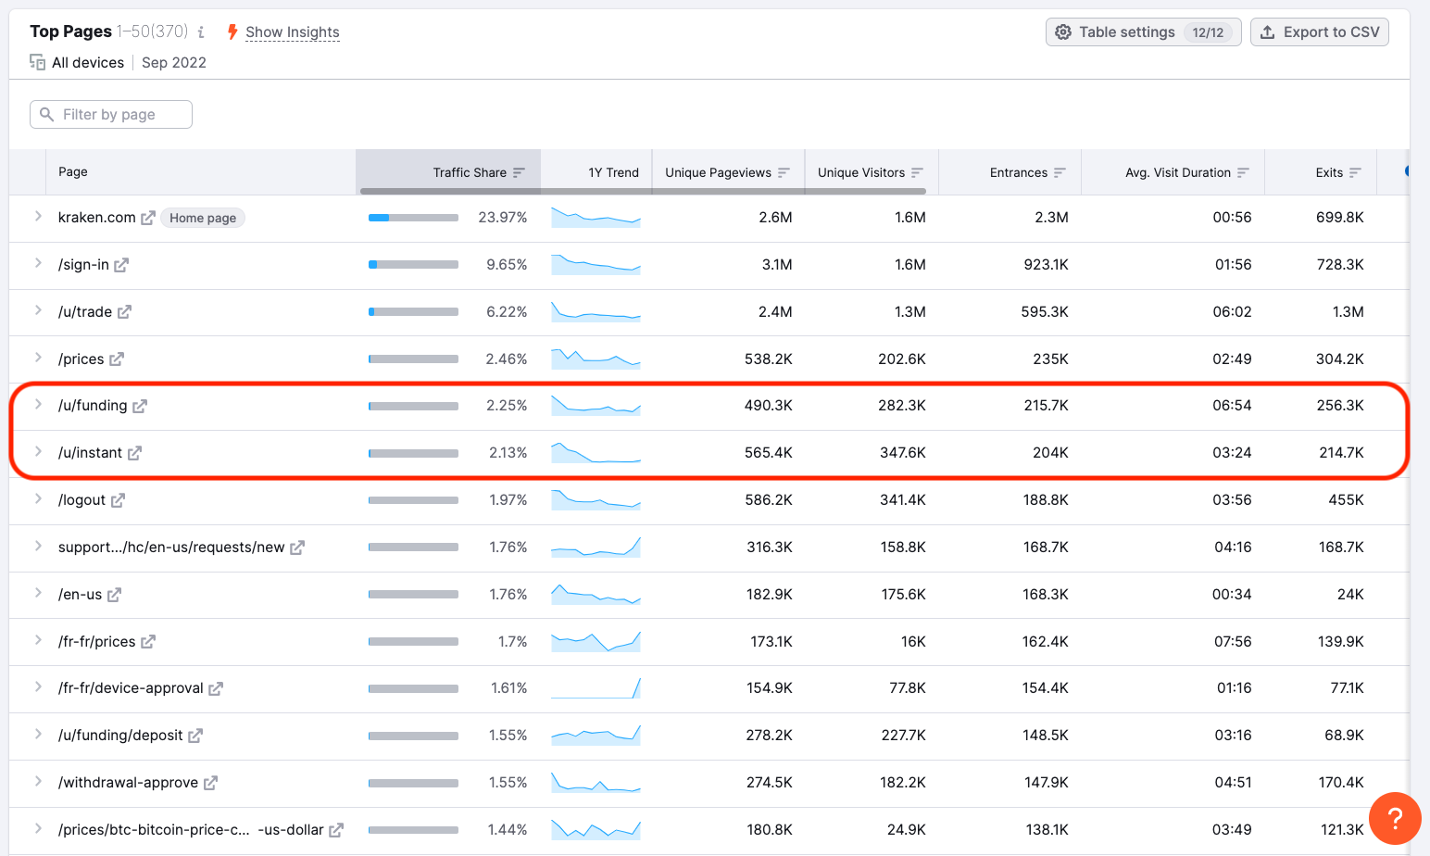Image resolution: width=1430 pixels, height=856 pixels.
Task: Open external link icon for /logout
Action: [x=118, y=500]
